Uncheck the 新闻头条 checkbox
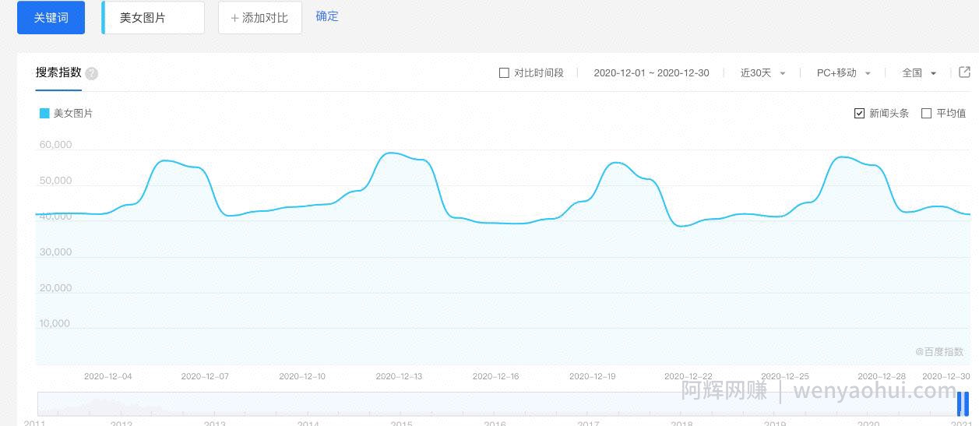The height and width of the screenshot is (426, 979). coord(860,114)
